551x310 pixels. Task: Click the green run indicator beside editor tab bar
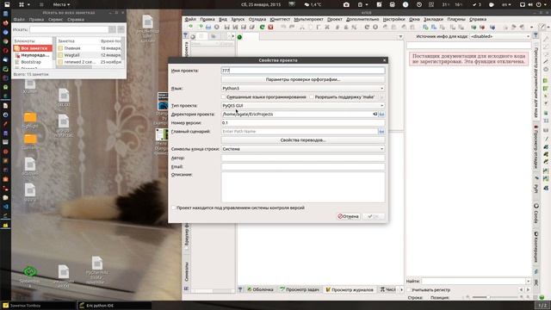coord(239,37)
